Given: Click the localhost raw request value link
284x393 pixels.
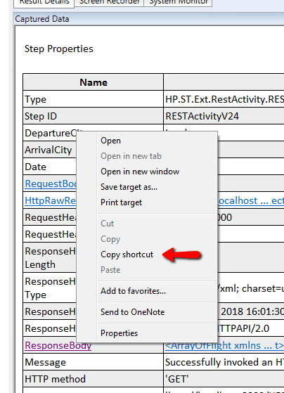Looking at the screenshot, I should click(x=251, y=200).
